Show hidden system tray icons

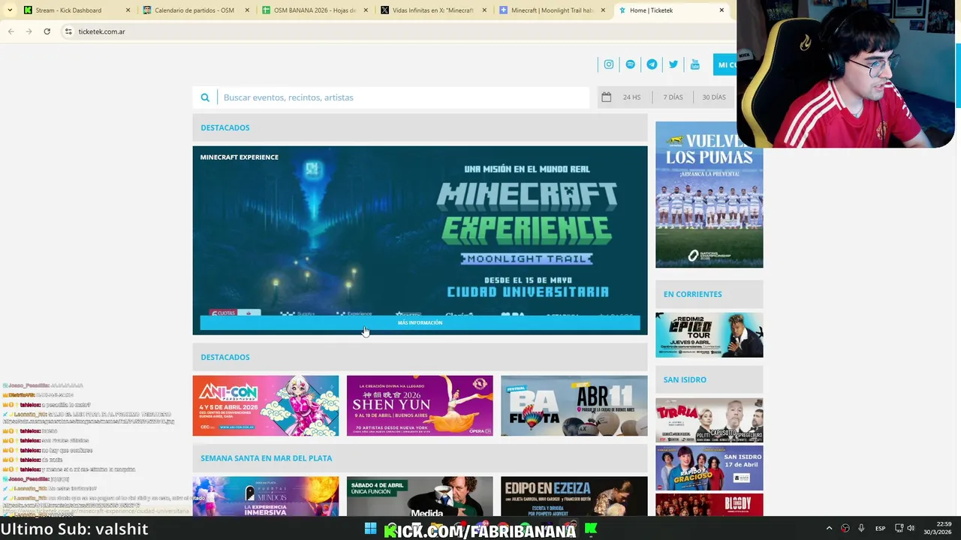pos(829,529)
